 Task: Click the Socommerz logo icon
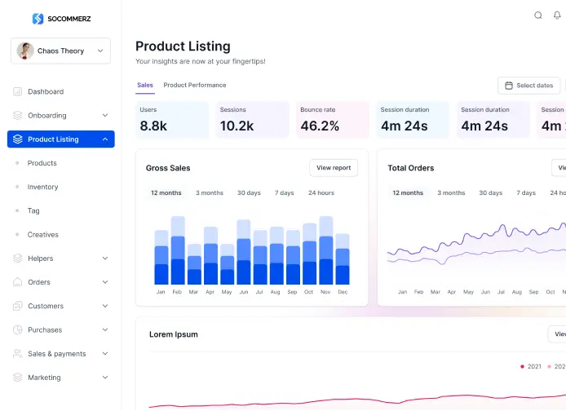pyautogui.click(x=38, y=19)
